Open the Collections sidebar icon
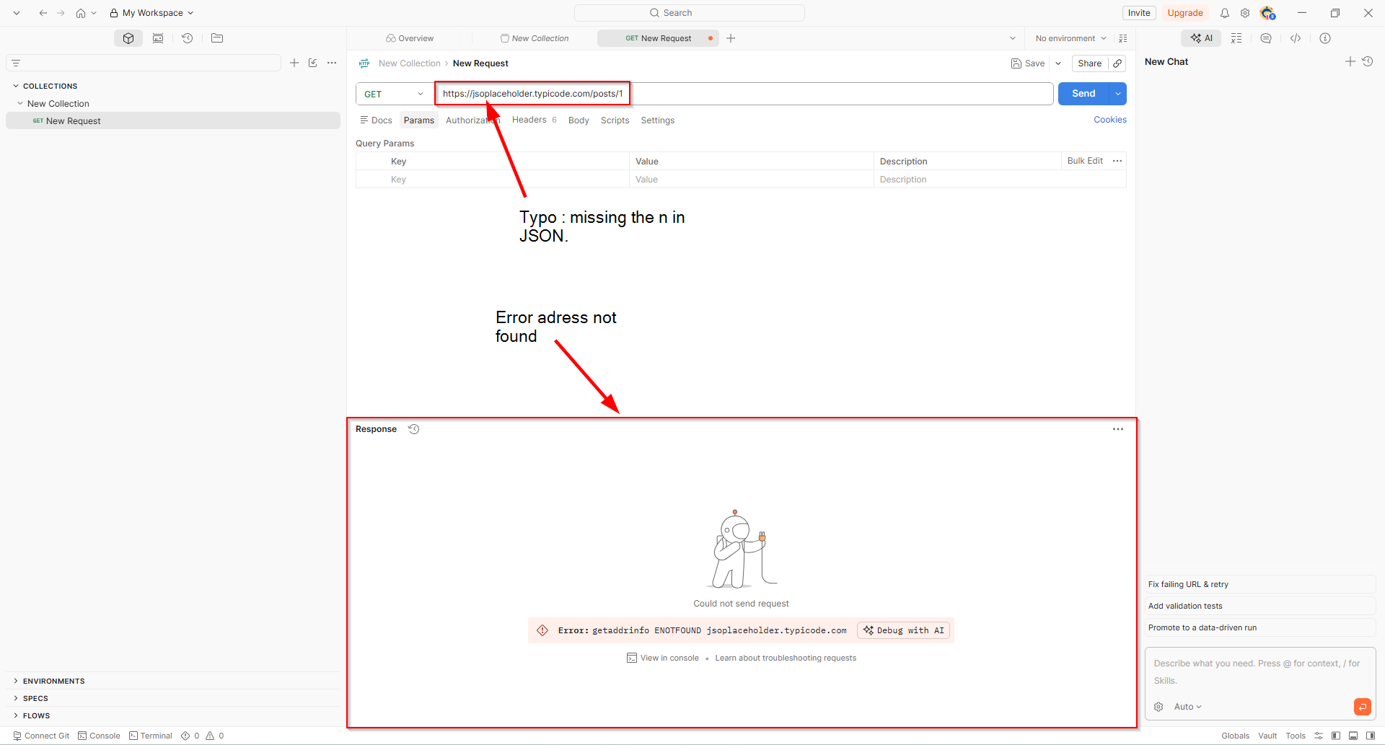1385x745 pixels. (x=128, y=38)
